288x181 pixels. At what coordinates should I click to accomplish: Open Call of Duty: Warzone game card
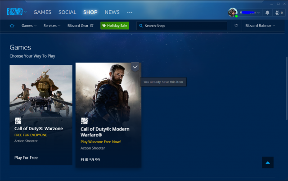click(41, 115)
